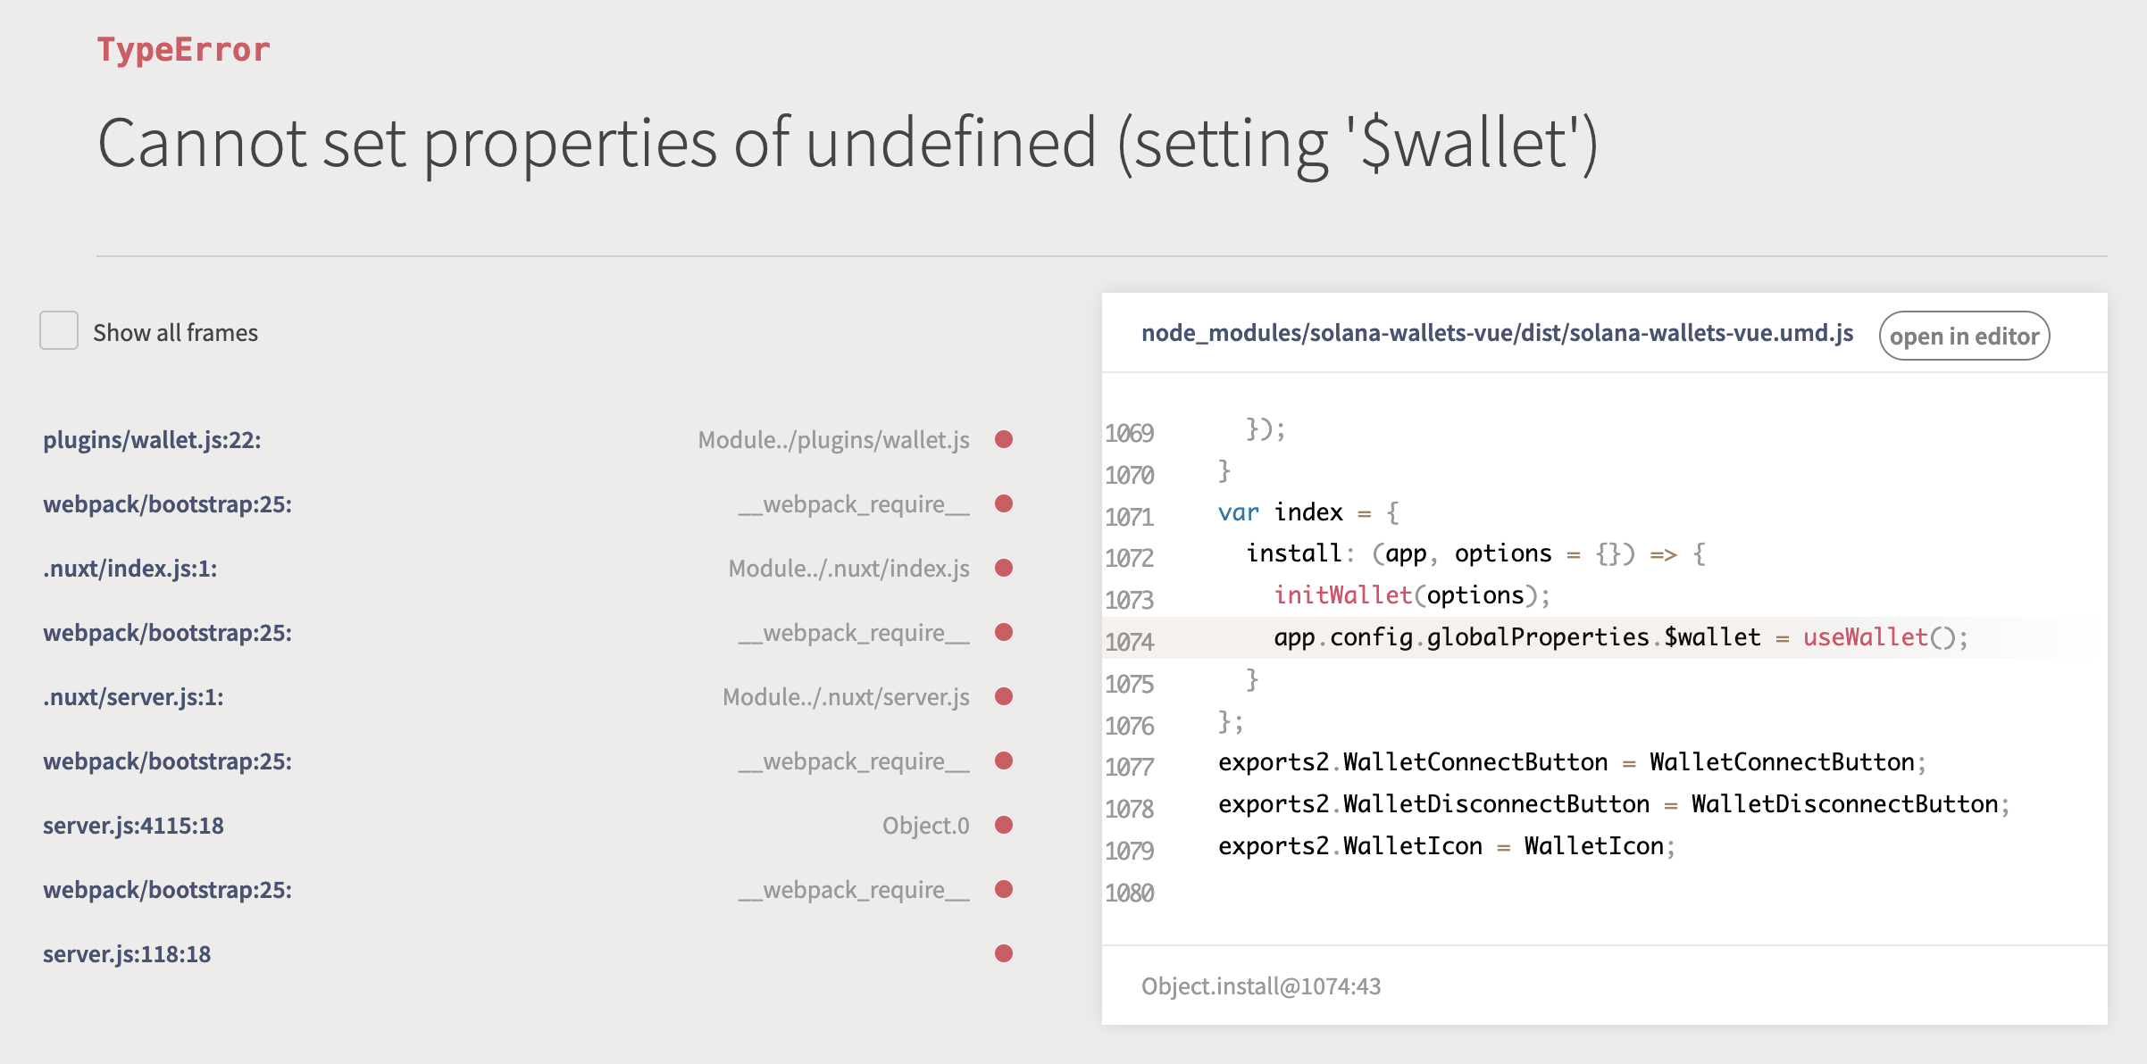Select the Module../.nuxt/index.js function label
The image size is (2147, 1064).
(848, 568)
